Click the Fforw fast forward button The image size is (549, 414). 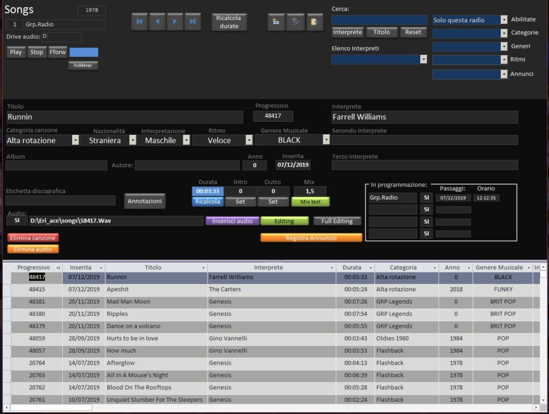click(x=57, y=52)
